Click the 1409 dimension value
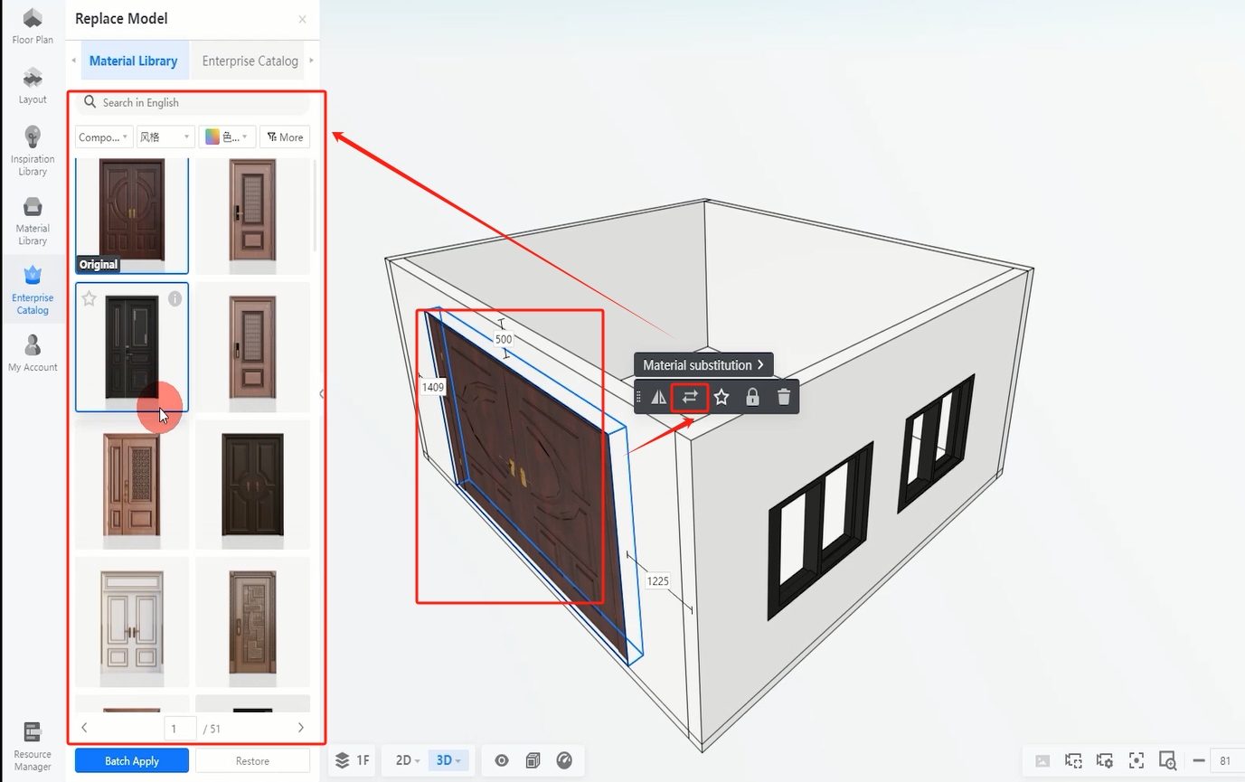 point(433,387)
